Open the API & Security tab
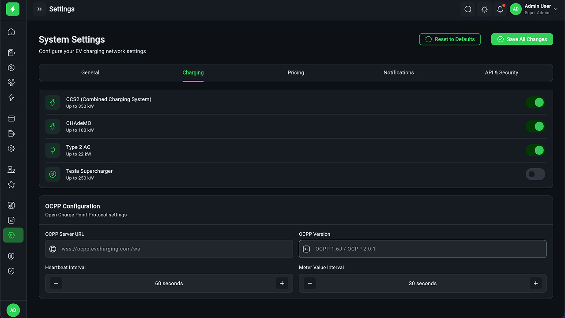Screen dimensions: 565x318 click(501, 73)
